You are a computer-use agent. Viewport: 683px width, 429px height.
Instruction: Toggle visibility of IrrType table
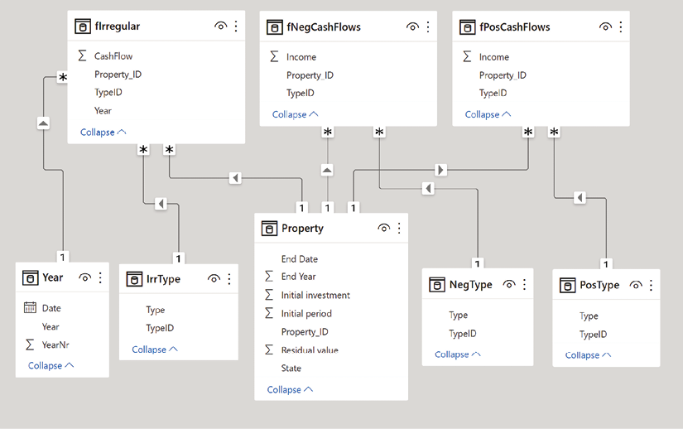coord(214,279)
